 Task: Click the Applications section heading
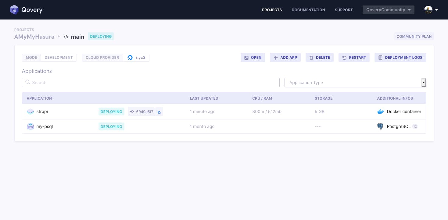point(37,71)
